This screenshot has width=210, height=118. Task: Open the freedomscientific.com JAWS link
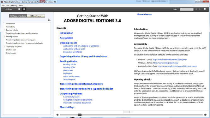[x=170, y=60]
